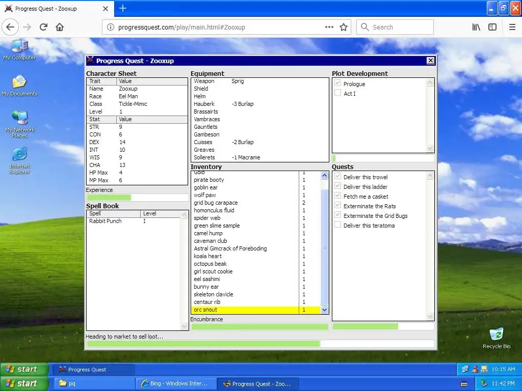Click the Tickle-Mimic class value
This screenshot has height=391, width=522.
[x=133, y=104]
